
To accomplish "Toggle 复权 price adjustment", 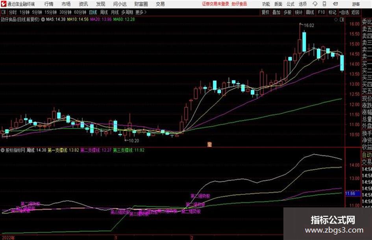I will (x=265, y=12).
